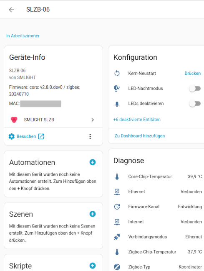Click the Firmware-Kanal clock icon
Screen dimensions: 204x271
(x=117, y=207)
